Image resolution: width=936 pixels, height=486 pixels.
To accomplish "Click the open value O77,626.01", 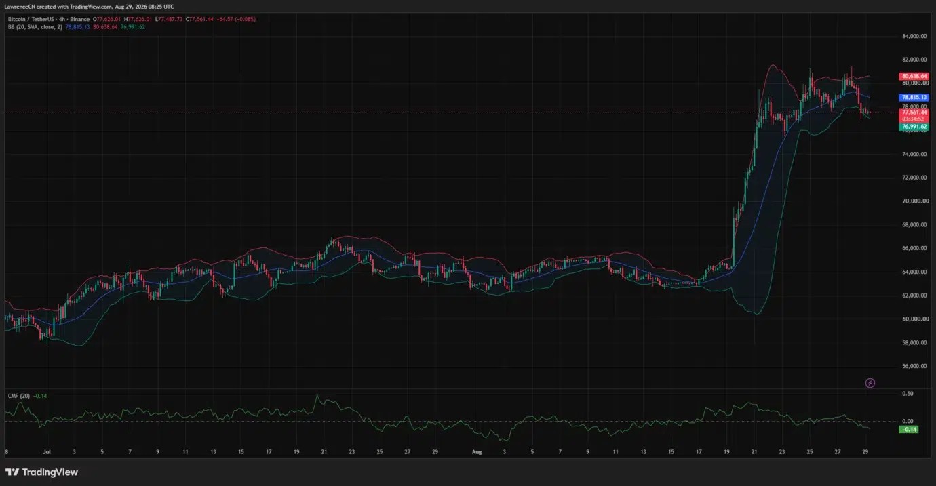I will pos(106,19).
